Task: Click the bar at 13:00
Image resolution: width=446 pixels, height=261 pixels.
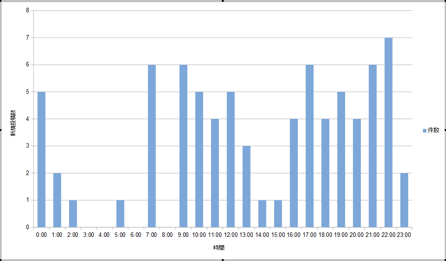Action: click(x=246, y=186)
